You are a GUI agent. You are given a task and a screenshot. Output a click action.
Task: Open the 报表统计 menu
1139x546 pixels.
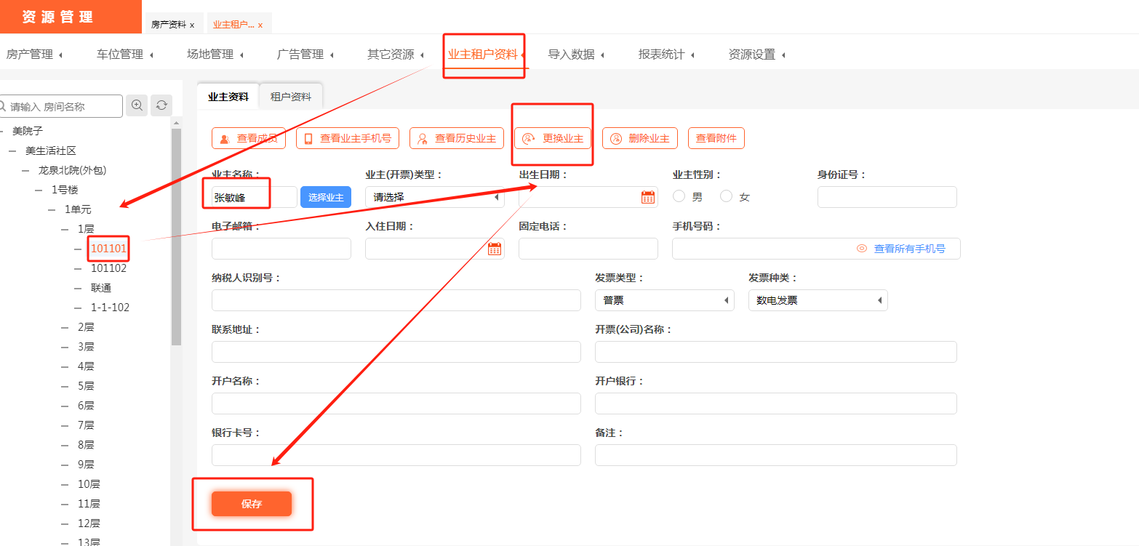pyautogui.click(x=666, y=55)
